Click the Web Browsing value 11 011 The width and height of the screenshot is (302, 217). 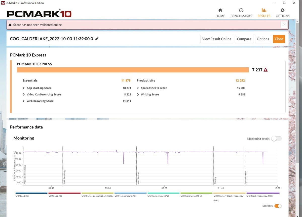pyautogui.click(x=127, y=101)
